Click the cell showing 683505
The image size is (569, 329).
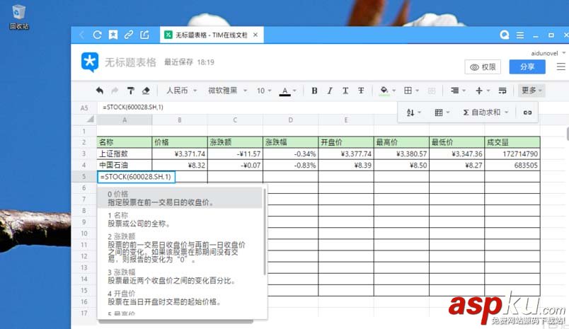512,166
